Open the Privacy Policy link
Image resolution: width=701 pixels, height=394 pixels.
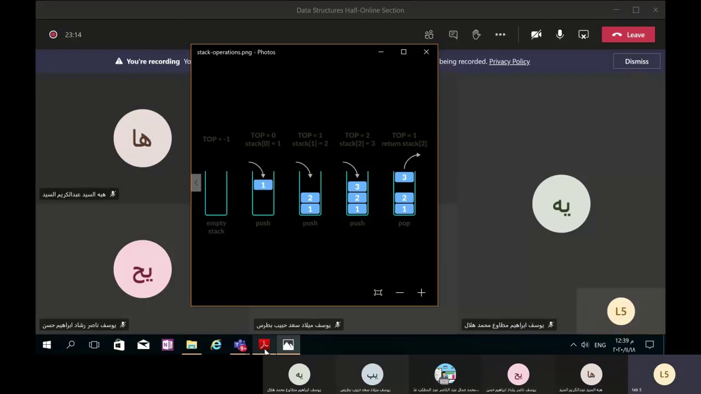coord(509,61)
